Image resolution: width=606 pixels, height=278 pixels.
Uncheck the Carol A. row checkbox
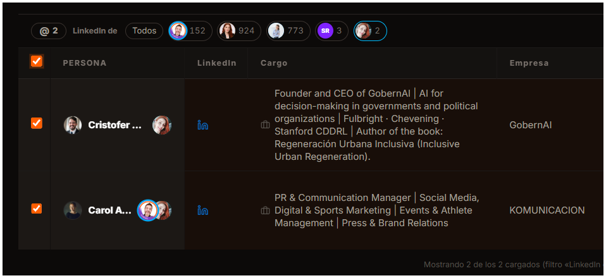[36, 208]
